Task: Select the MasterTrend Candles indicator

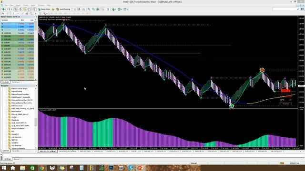Action: [x=20, y=94]
